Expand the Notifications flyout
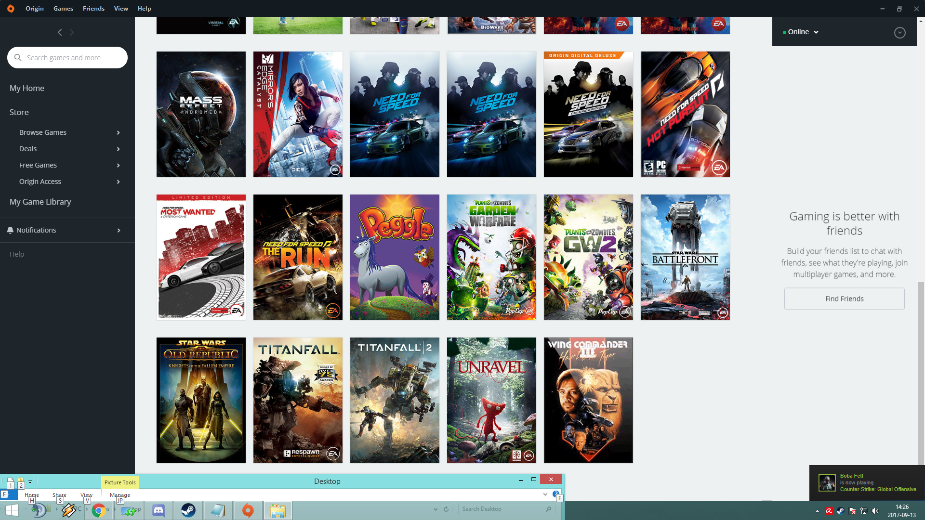The height and width of the screenshot is (520, 925). pos(119,230)
